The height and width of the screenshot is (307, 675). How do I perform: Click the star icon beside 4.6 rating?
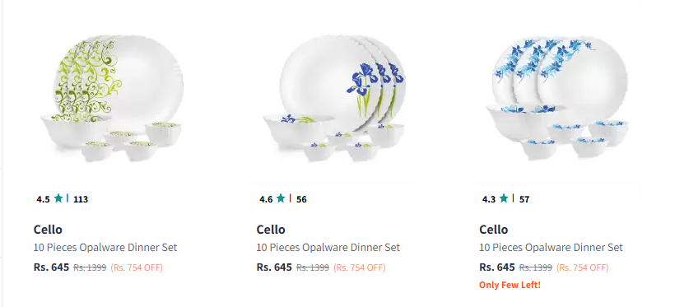click(281, 198)
